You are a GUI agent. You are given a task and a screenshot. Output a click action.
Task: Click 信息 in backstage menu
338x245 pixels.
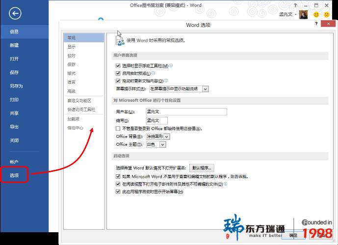[25, 32]
